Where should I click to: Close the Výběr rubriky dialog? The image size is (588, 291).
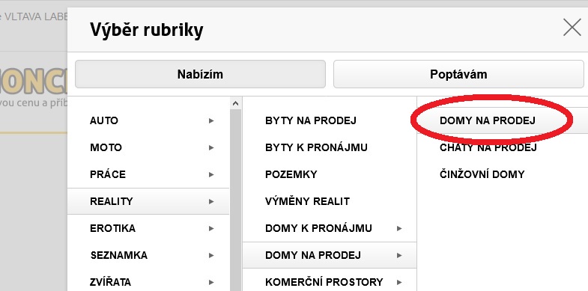[x=572, y=28]
